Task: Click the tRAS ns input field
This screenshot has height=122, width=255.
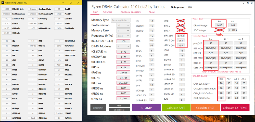Action: [x=123, y=72]
